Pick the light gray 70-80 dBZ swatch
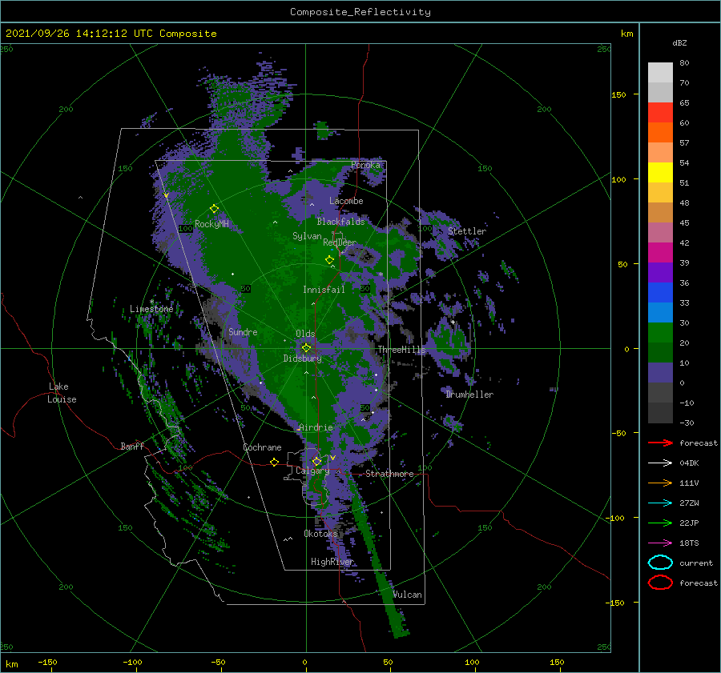The width and height of the screenshot is (721, 673). coord(660,73)
